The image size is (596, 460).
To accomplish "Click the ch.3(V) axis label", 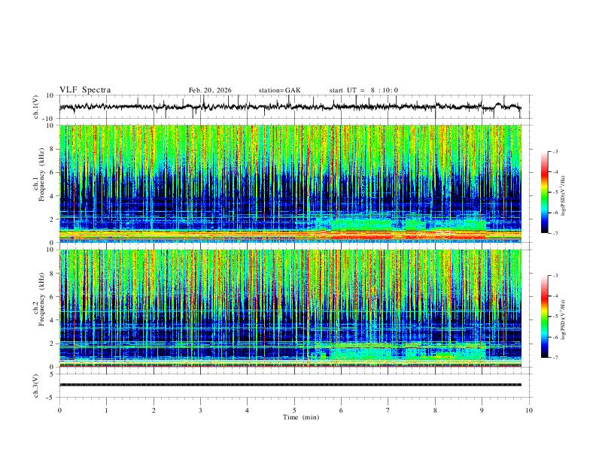I will [x=36, y=386].
